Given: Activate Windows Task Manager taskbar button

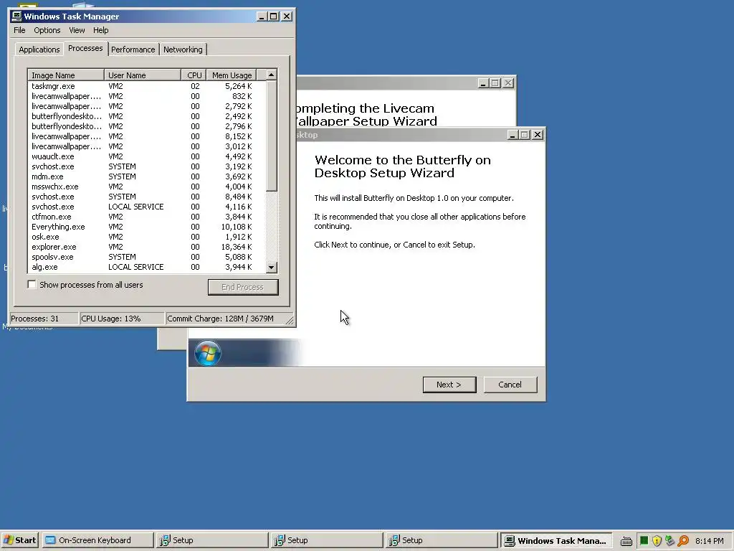Looking at the screenshot, I should [556, 540].
